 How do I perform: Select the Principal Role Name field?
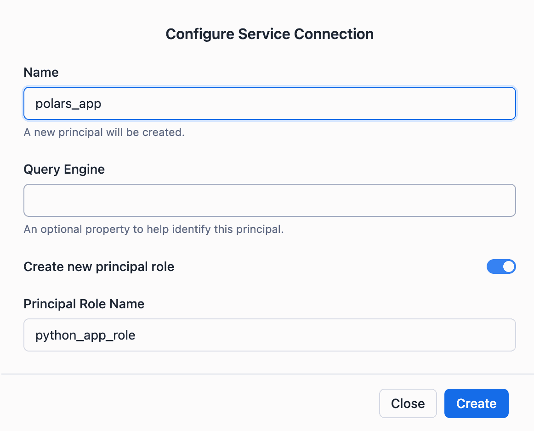coord(269,335)
